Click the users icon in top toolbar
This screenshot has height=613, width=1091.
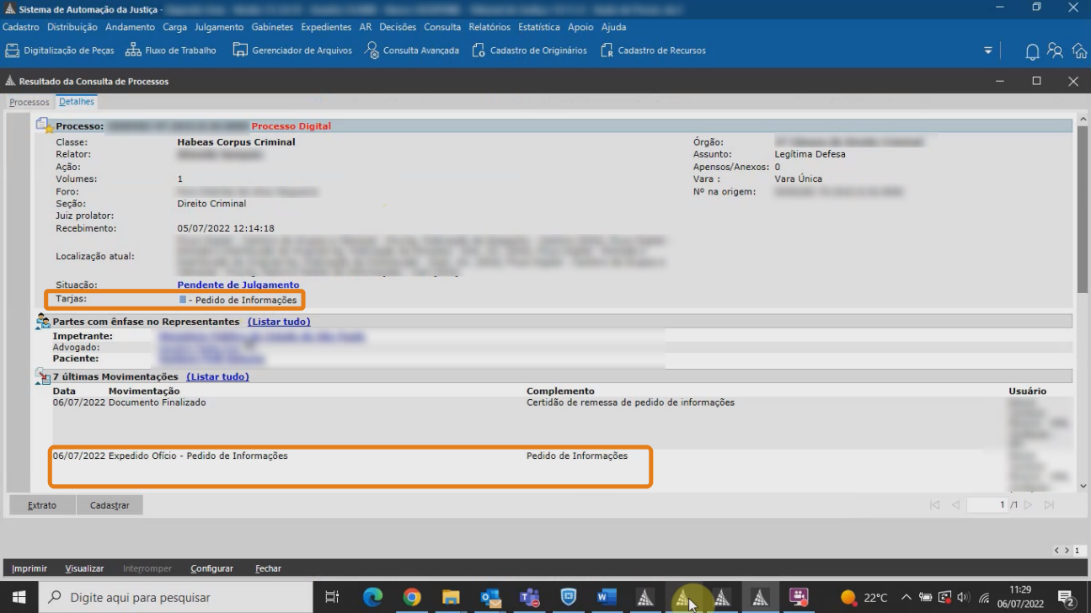[1055, 51]
